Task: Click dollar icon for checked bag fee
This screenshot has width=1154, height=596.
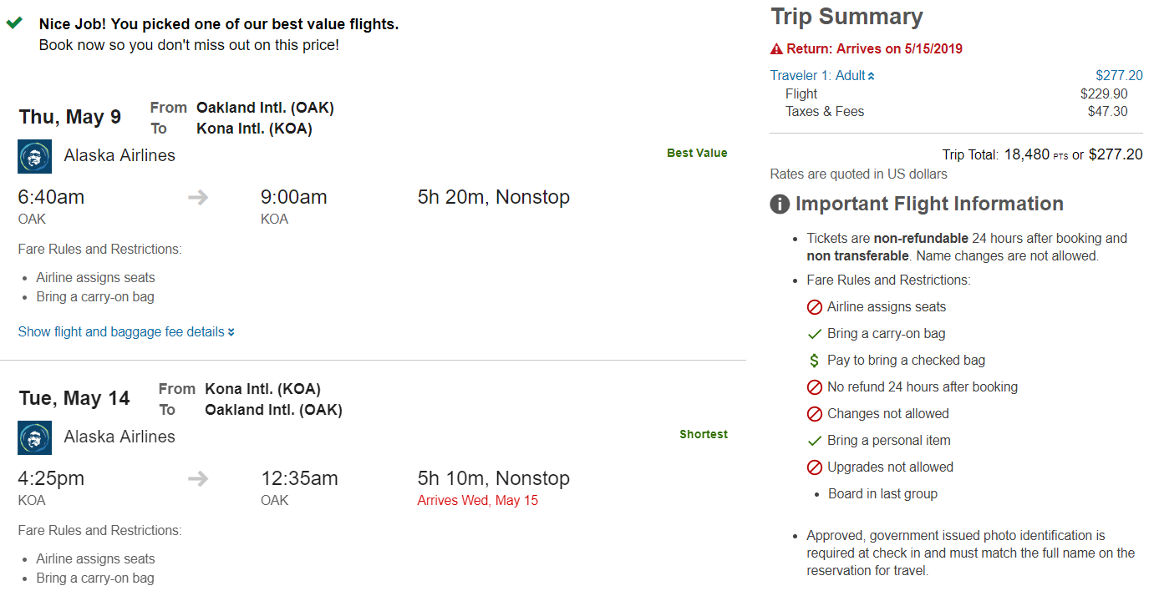Action: [815, 361]
